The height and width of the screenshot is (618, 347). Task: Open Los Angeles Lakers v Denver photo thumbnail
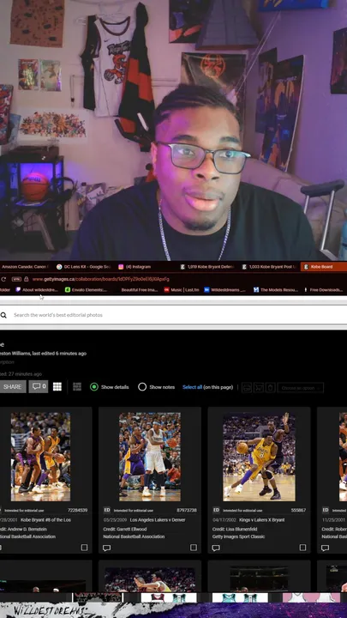[150, 457]
